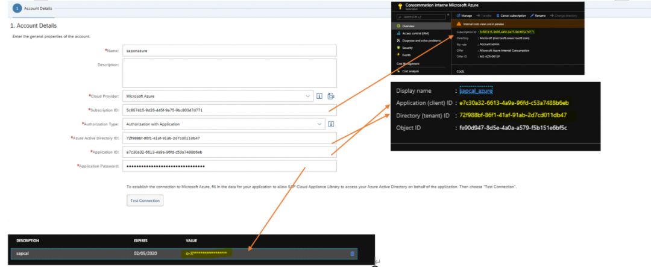Click the Manage icon in Azure toolbar
This screenshot has width=651, height=267.
tap(458, 15)
